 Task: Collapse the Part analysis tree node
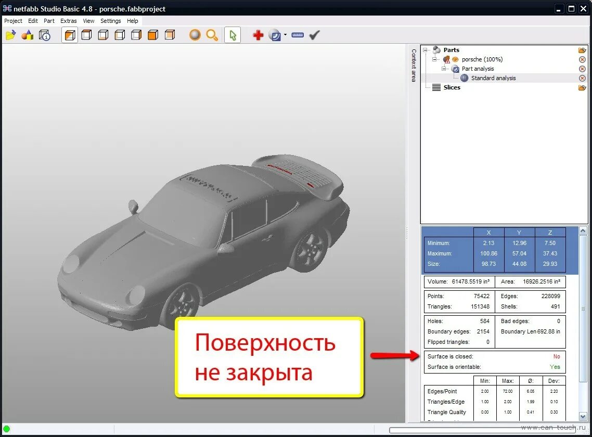click(x=444, y=69)
